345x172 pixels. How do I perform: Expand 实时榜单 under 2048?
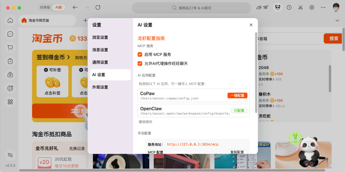pyautogui.click(x=266, y=79)
